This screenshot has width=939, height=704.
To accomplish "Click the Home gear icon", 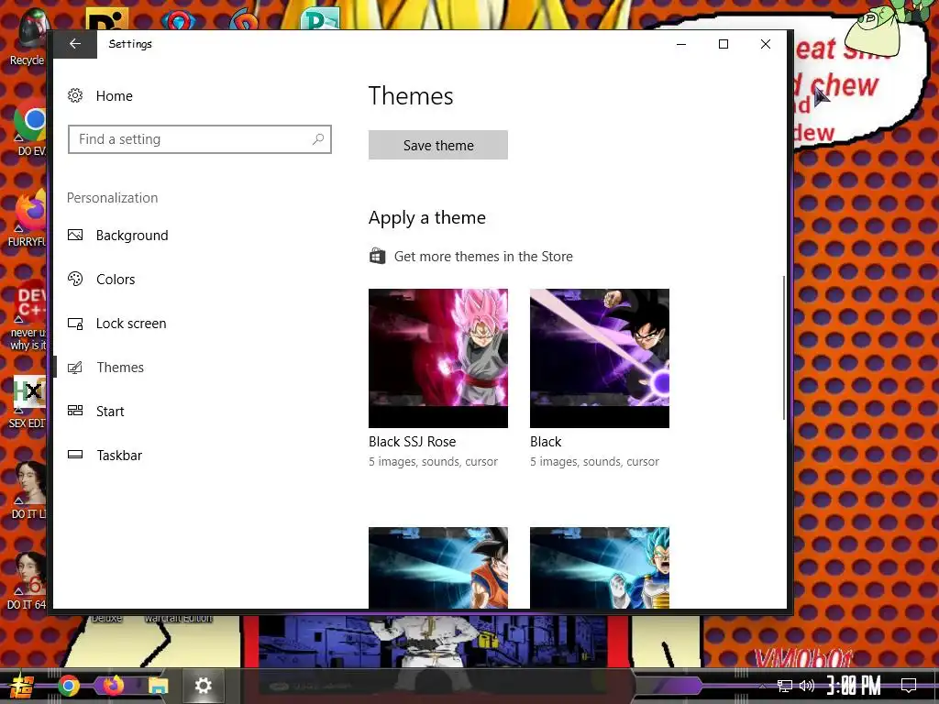I will click(75, 95).
